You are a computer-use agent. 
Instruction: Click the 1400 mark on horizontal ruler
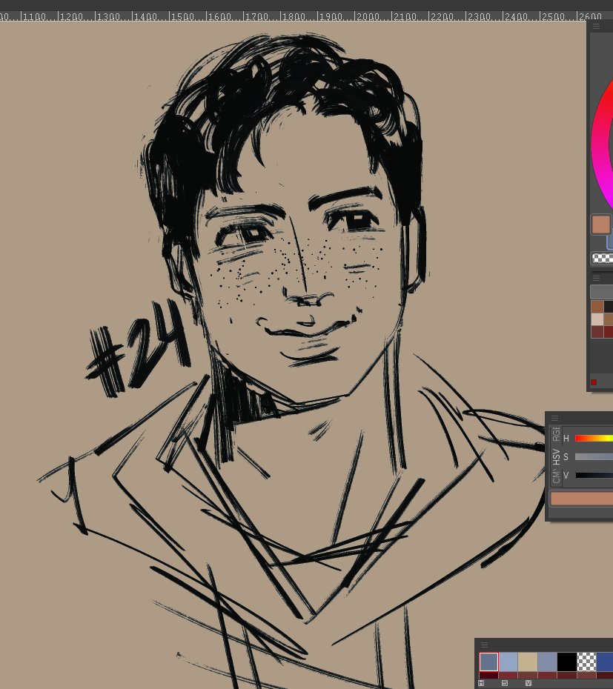coord(145,17)
